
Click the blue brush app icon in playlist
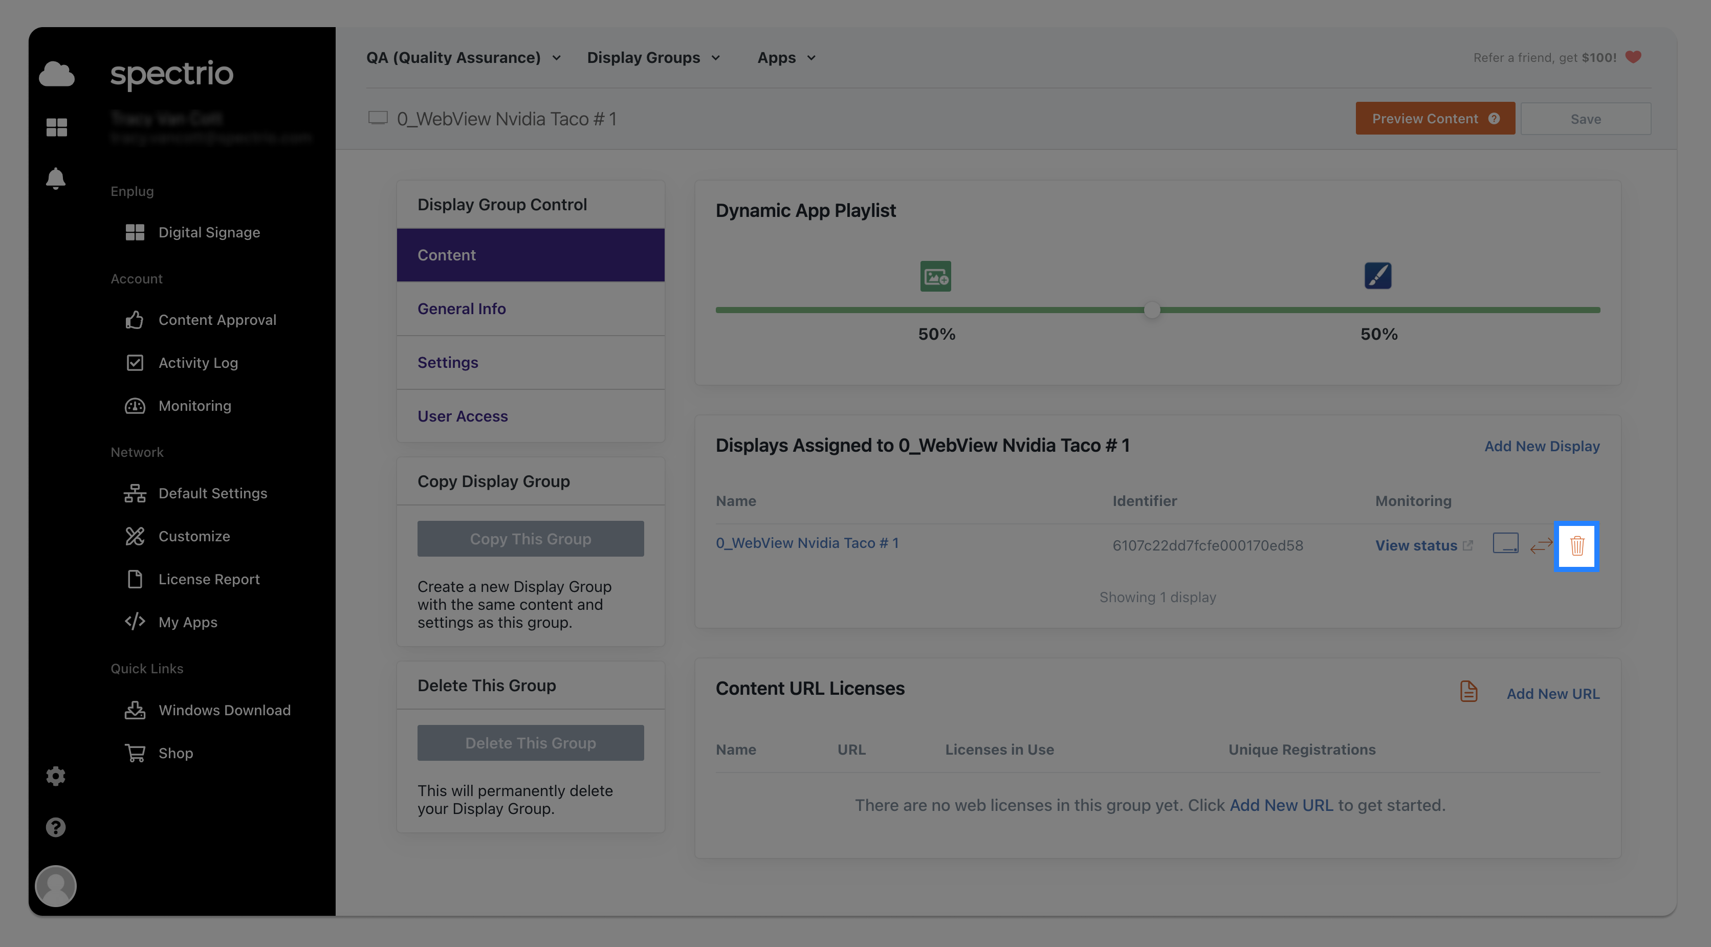1377,276
